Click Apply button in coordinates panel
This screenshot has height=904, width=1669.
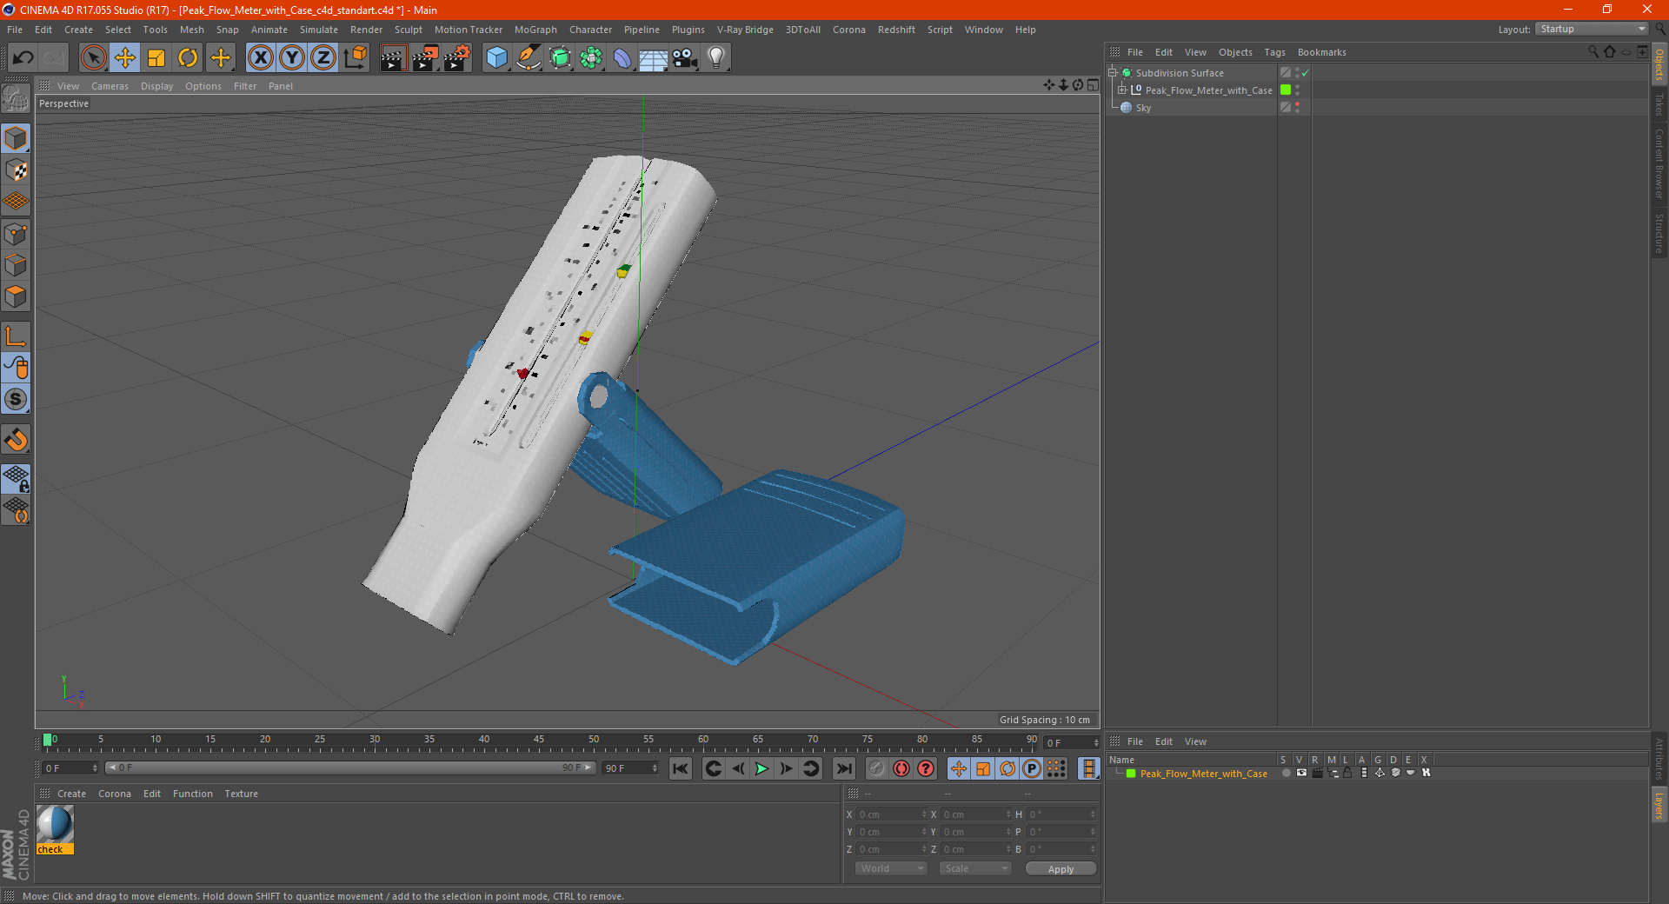(x=1061, y=869)
